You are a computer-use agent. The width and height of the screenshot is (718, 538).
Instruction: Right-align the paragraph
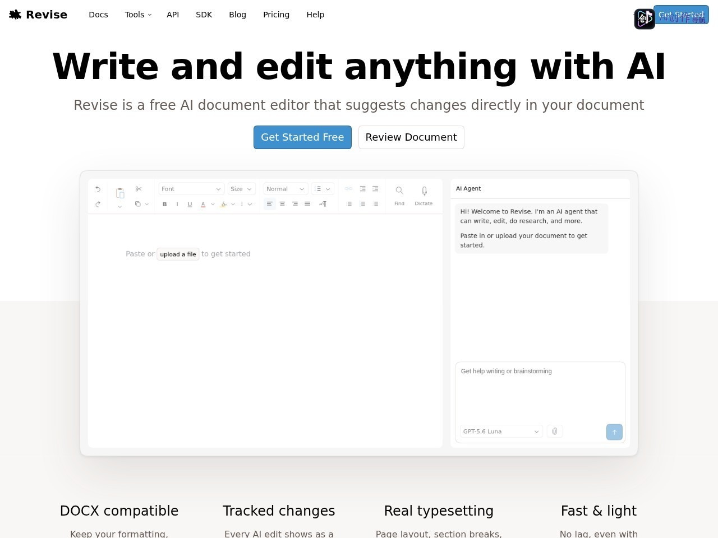295,204
